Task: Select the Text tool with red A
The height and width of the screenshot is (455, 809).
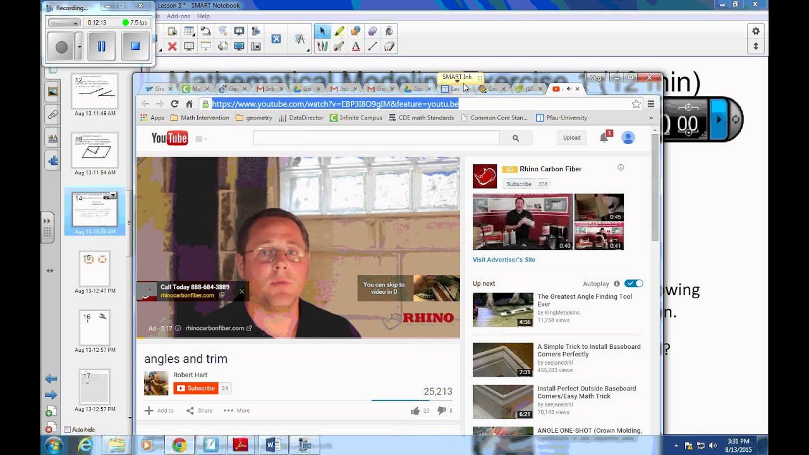Action: (x=356, y=46)
